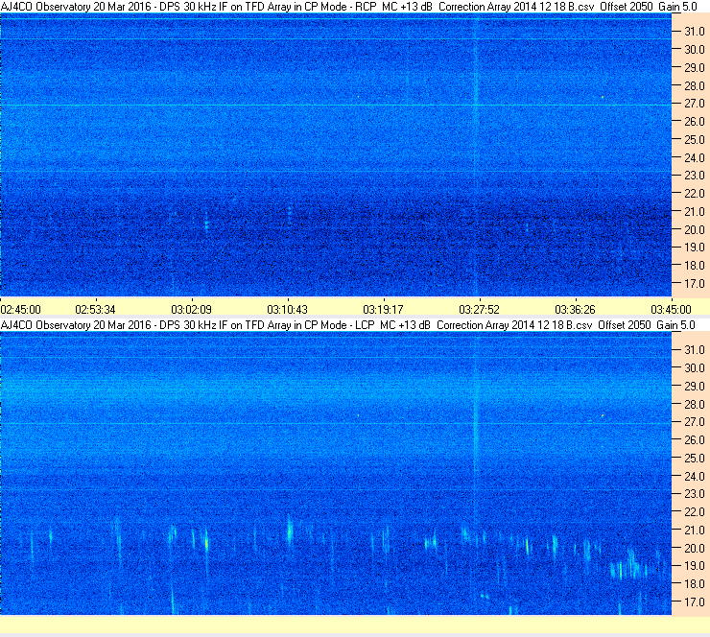Pick the 19.0 frequency label on LCP plot
This screenshot has height=637, width=710.
695,566
